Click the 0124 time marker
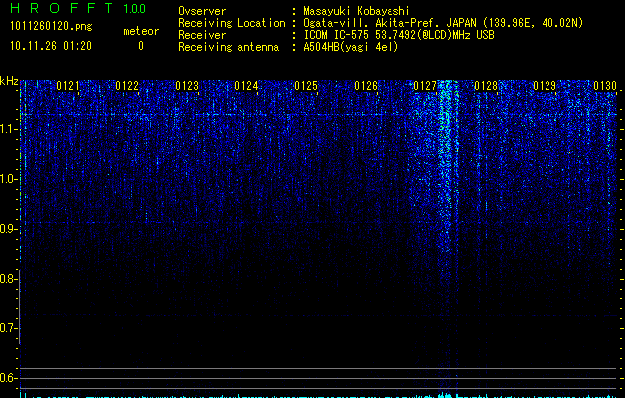This screenshot has width=625, height=398. pyautogui.click(x=246, y=86)
